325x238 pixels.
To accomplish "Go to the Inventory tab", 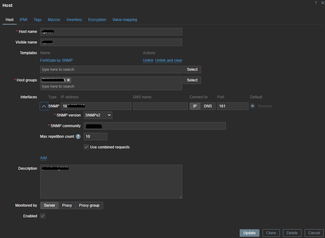I will 74,20.
